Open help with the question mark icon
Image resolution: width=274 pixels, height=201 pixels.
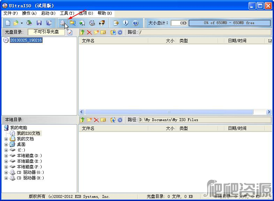click(135, 23)
